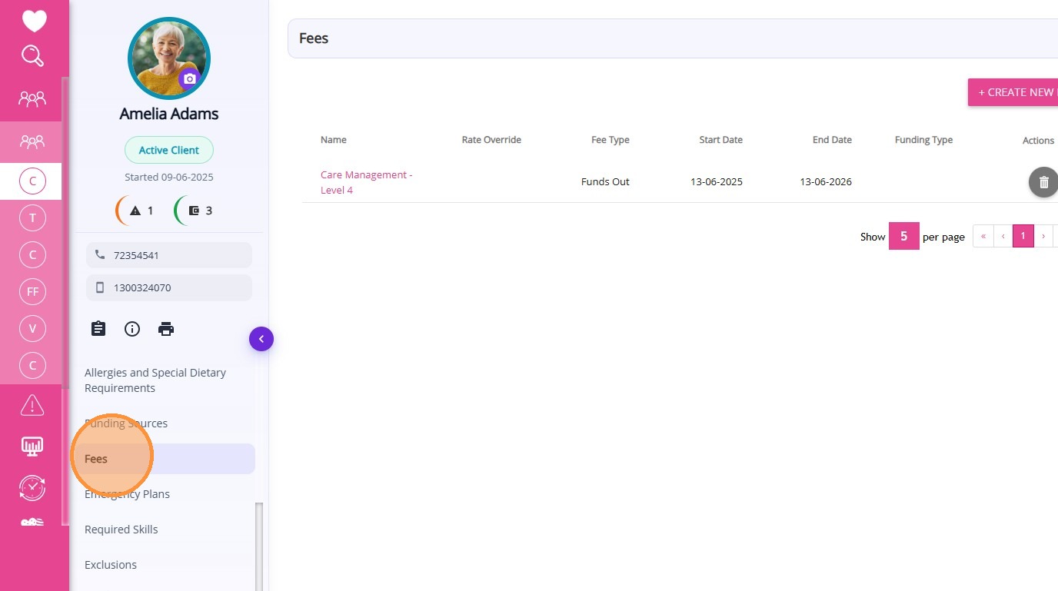
Task: Open the per page count dropdown
Action: [903, 237]
